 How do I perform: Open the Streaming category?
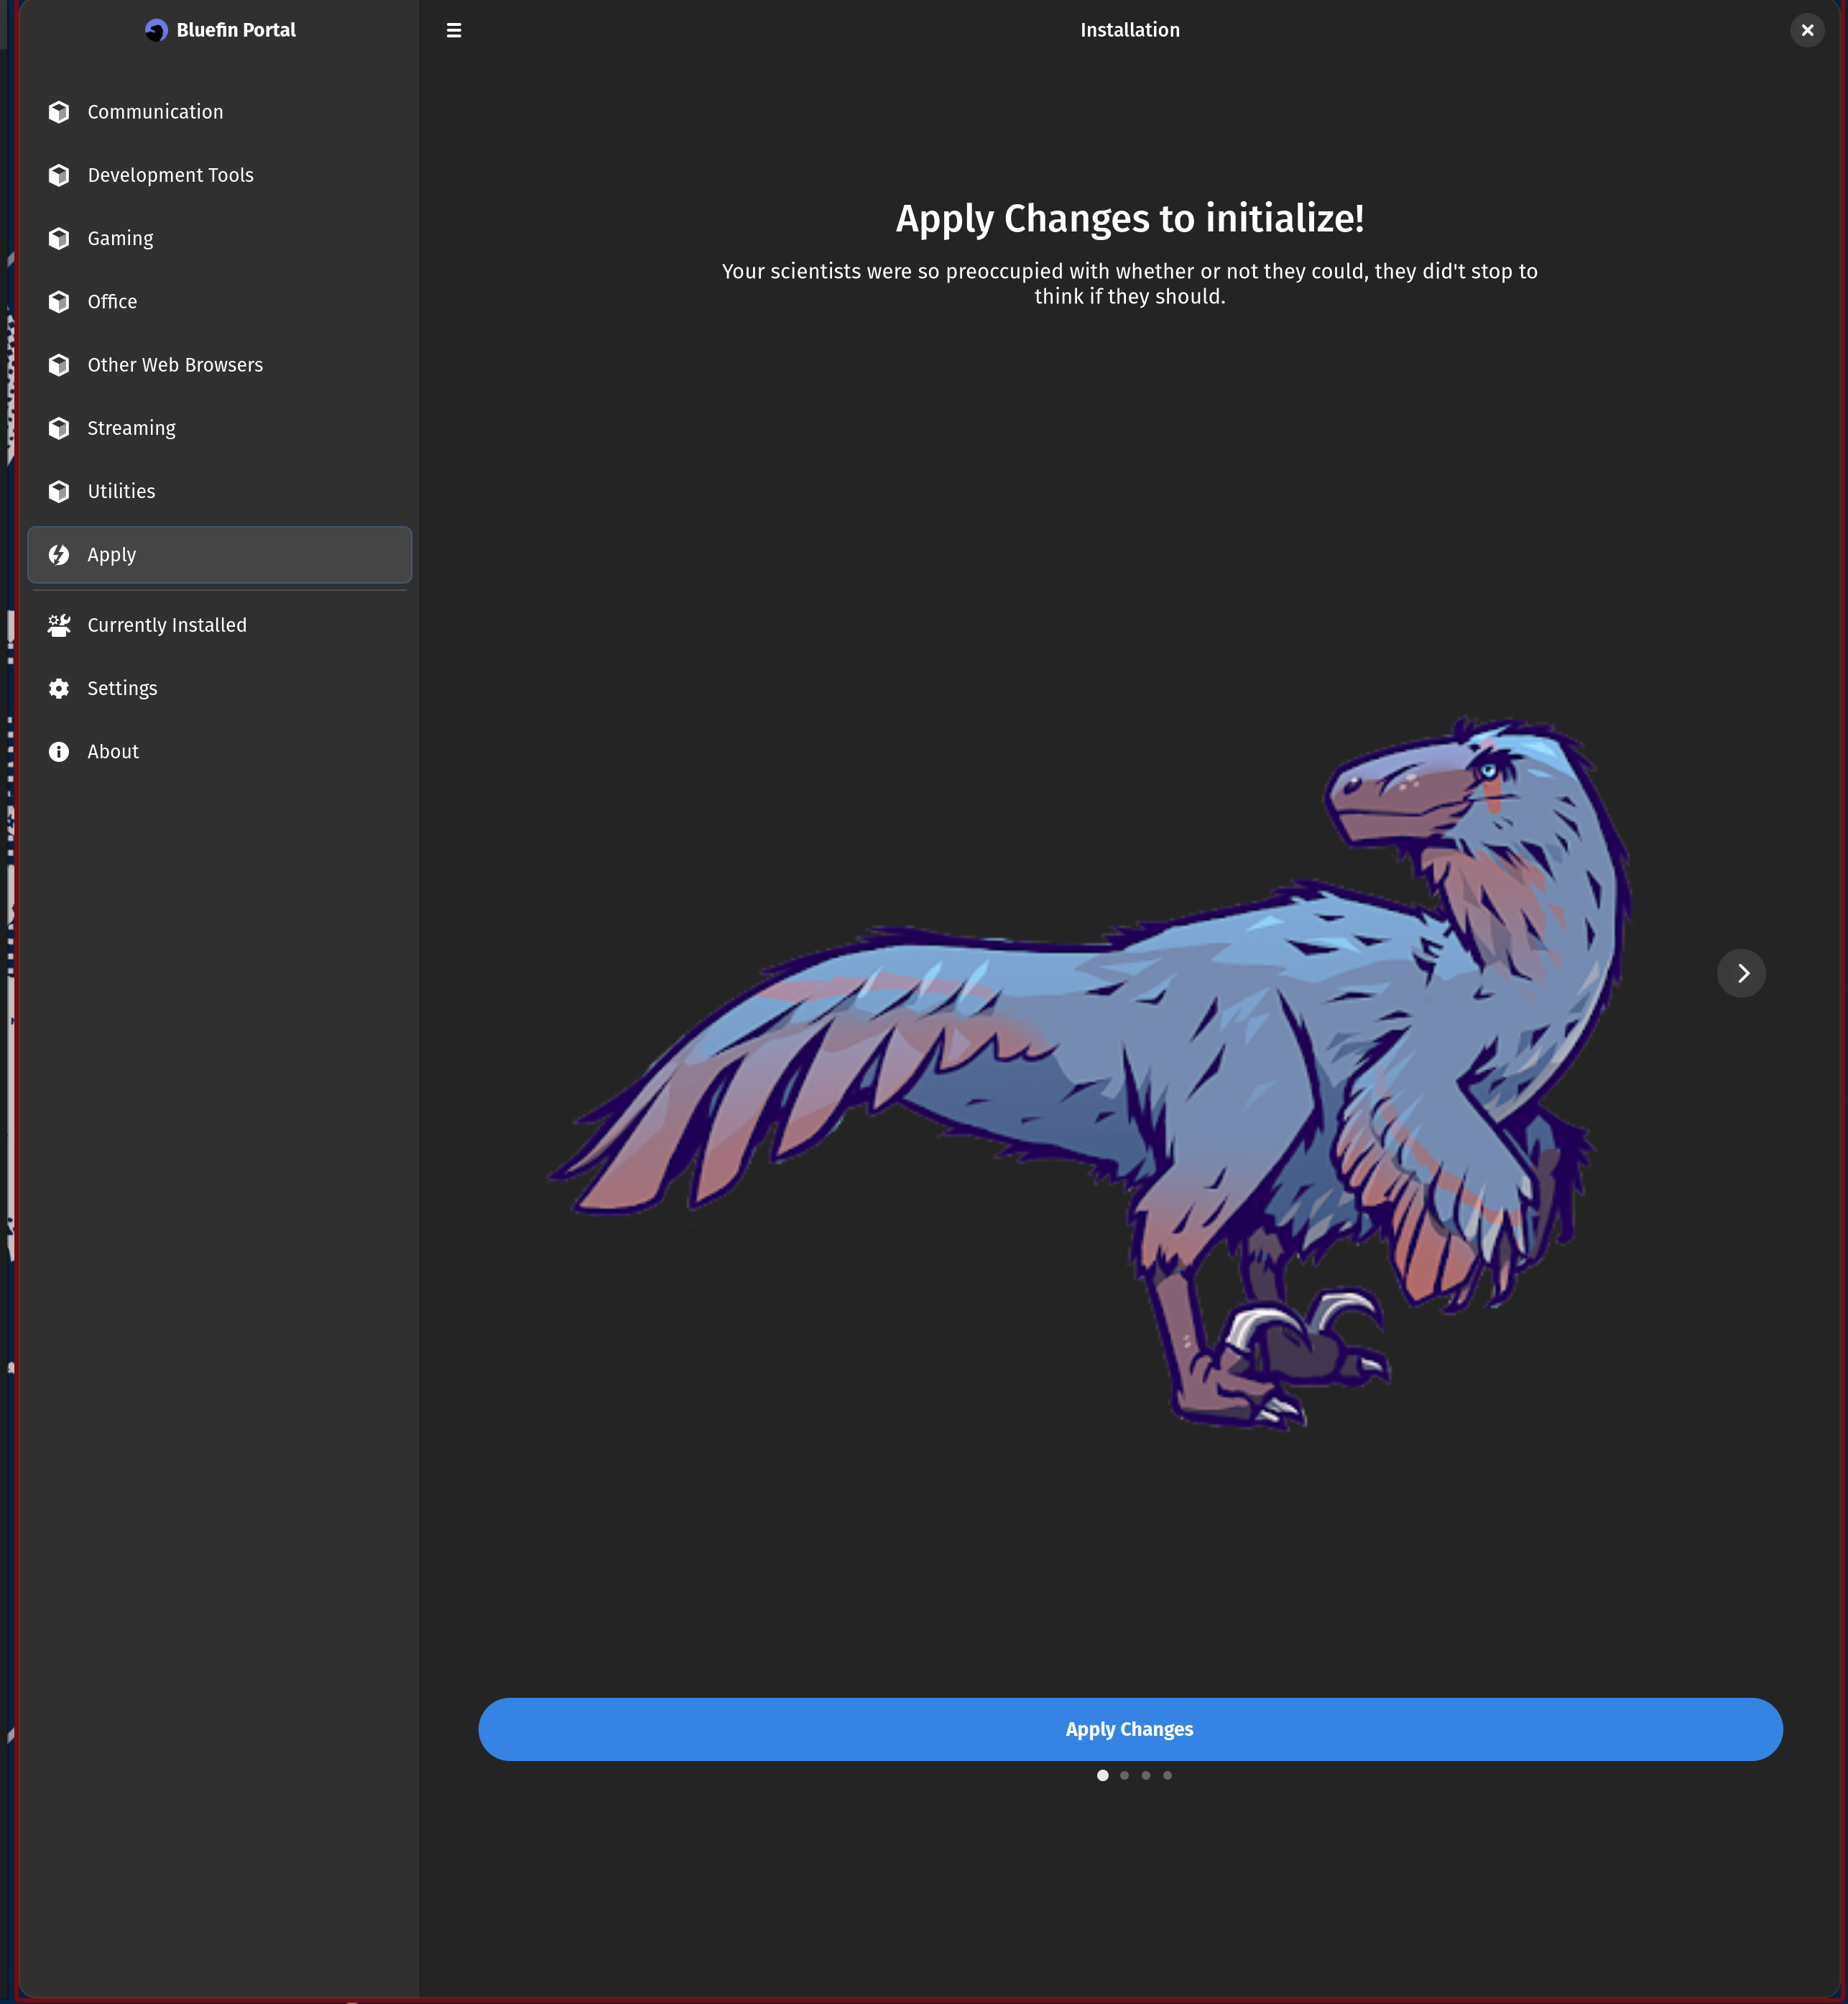pos(131,428)
